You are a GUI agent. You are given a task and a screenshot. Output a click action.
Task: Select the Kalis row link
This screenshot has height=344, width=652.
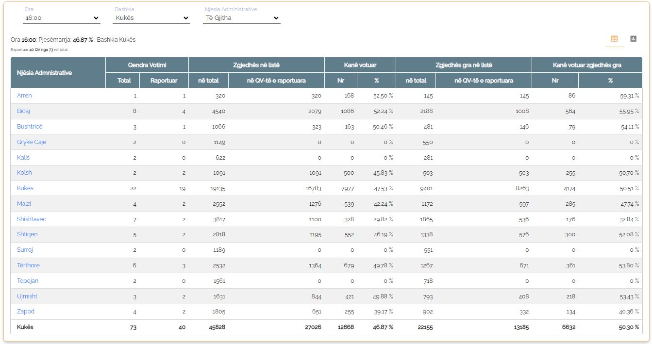click(x=23, y=158)
